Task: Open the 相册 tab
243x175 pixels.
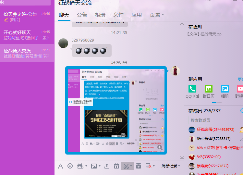Action: [x=100, y=15]
